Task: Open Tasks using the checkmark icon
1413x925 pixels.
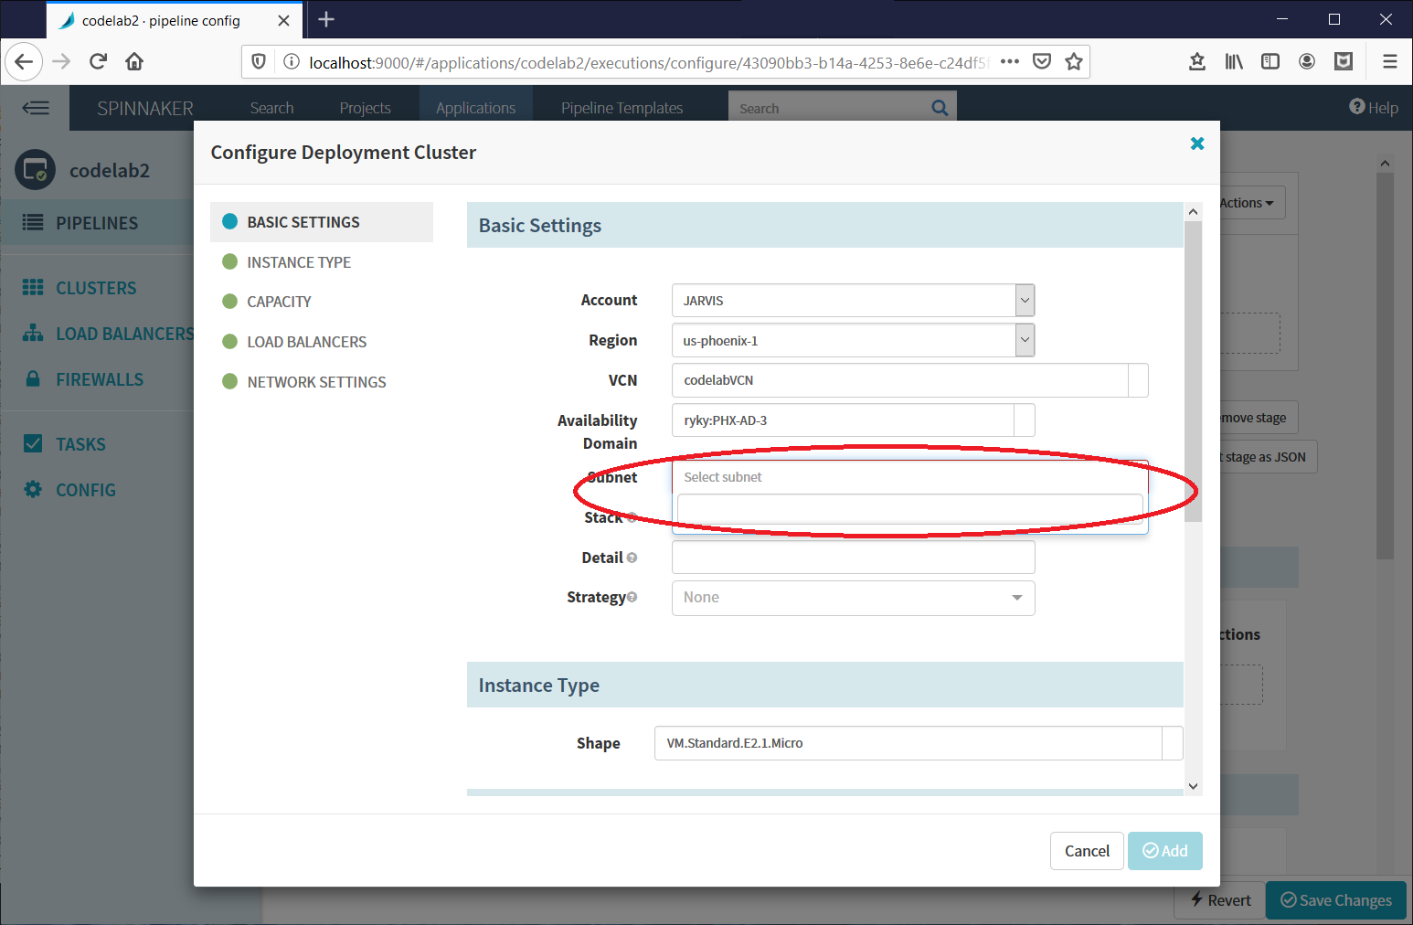Action: click(x=34, y=443)
